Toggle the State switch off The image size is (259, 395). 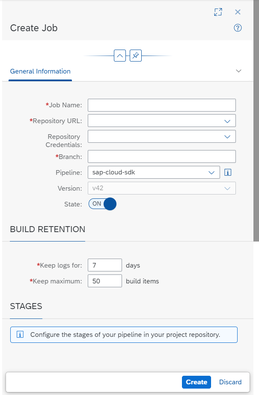point(102,204)
